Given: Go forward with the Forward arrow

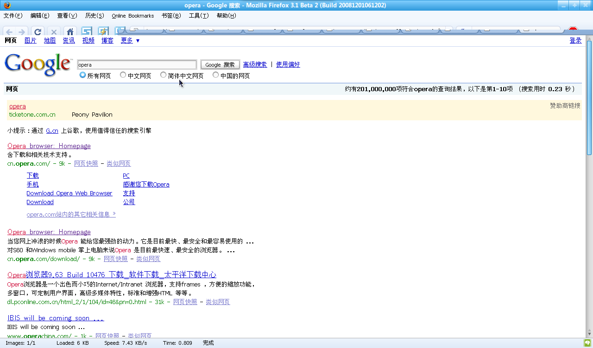Looking at the screenshot, I should click(21, 31).
